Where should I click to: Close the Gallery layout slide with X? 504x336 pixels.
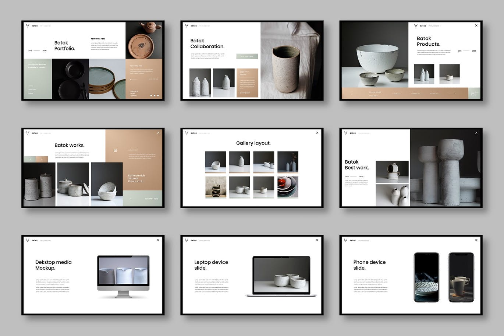tap(317, 133)
